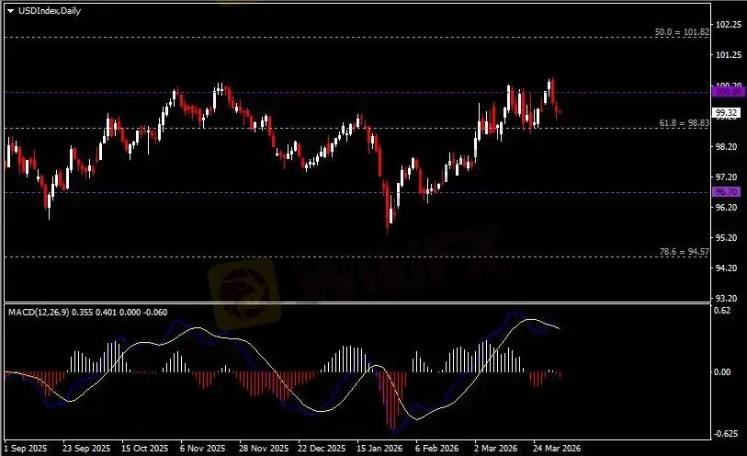Select the 78.6 = 94.57 Fibonacci label

(x=685, y=252)
